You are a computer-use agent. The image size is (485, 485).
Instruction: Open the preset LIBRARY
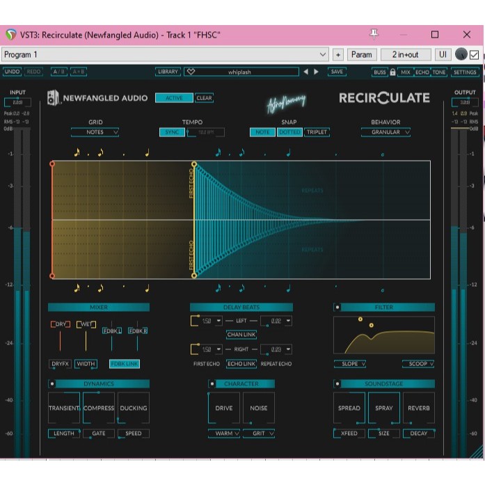pos(168,72)
